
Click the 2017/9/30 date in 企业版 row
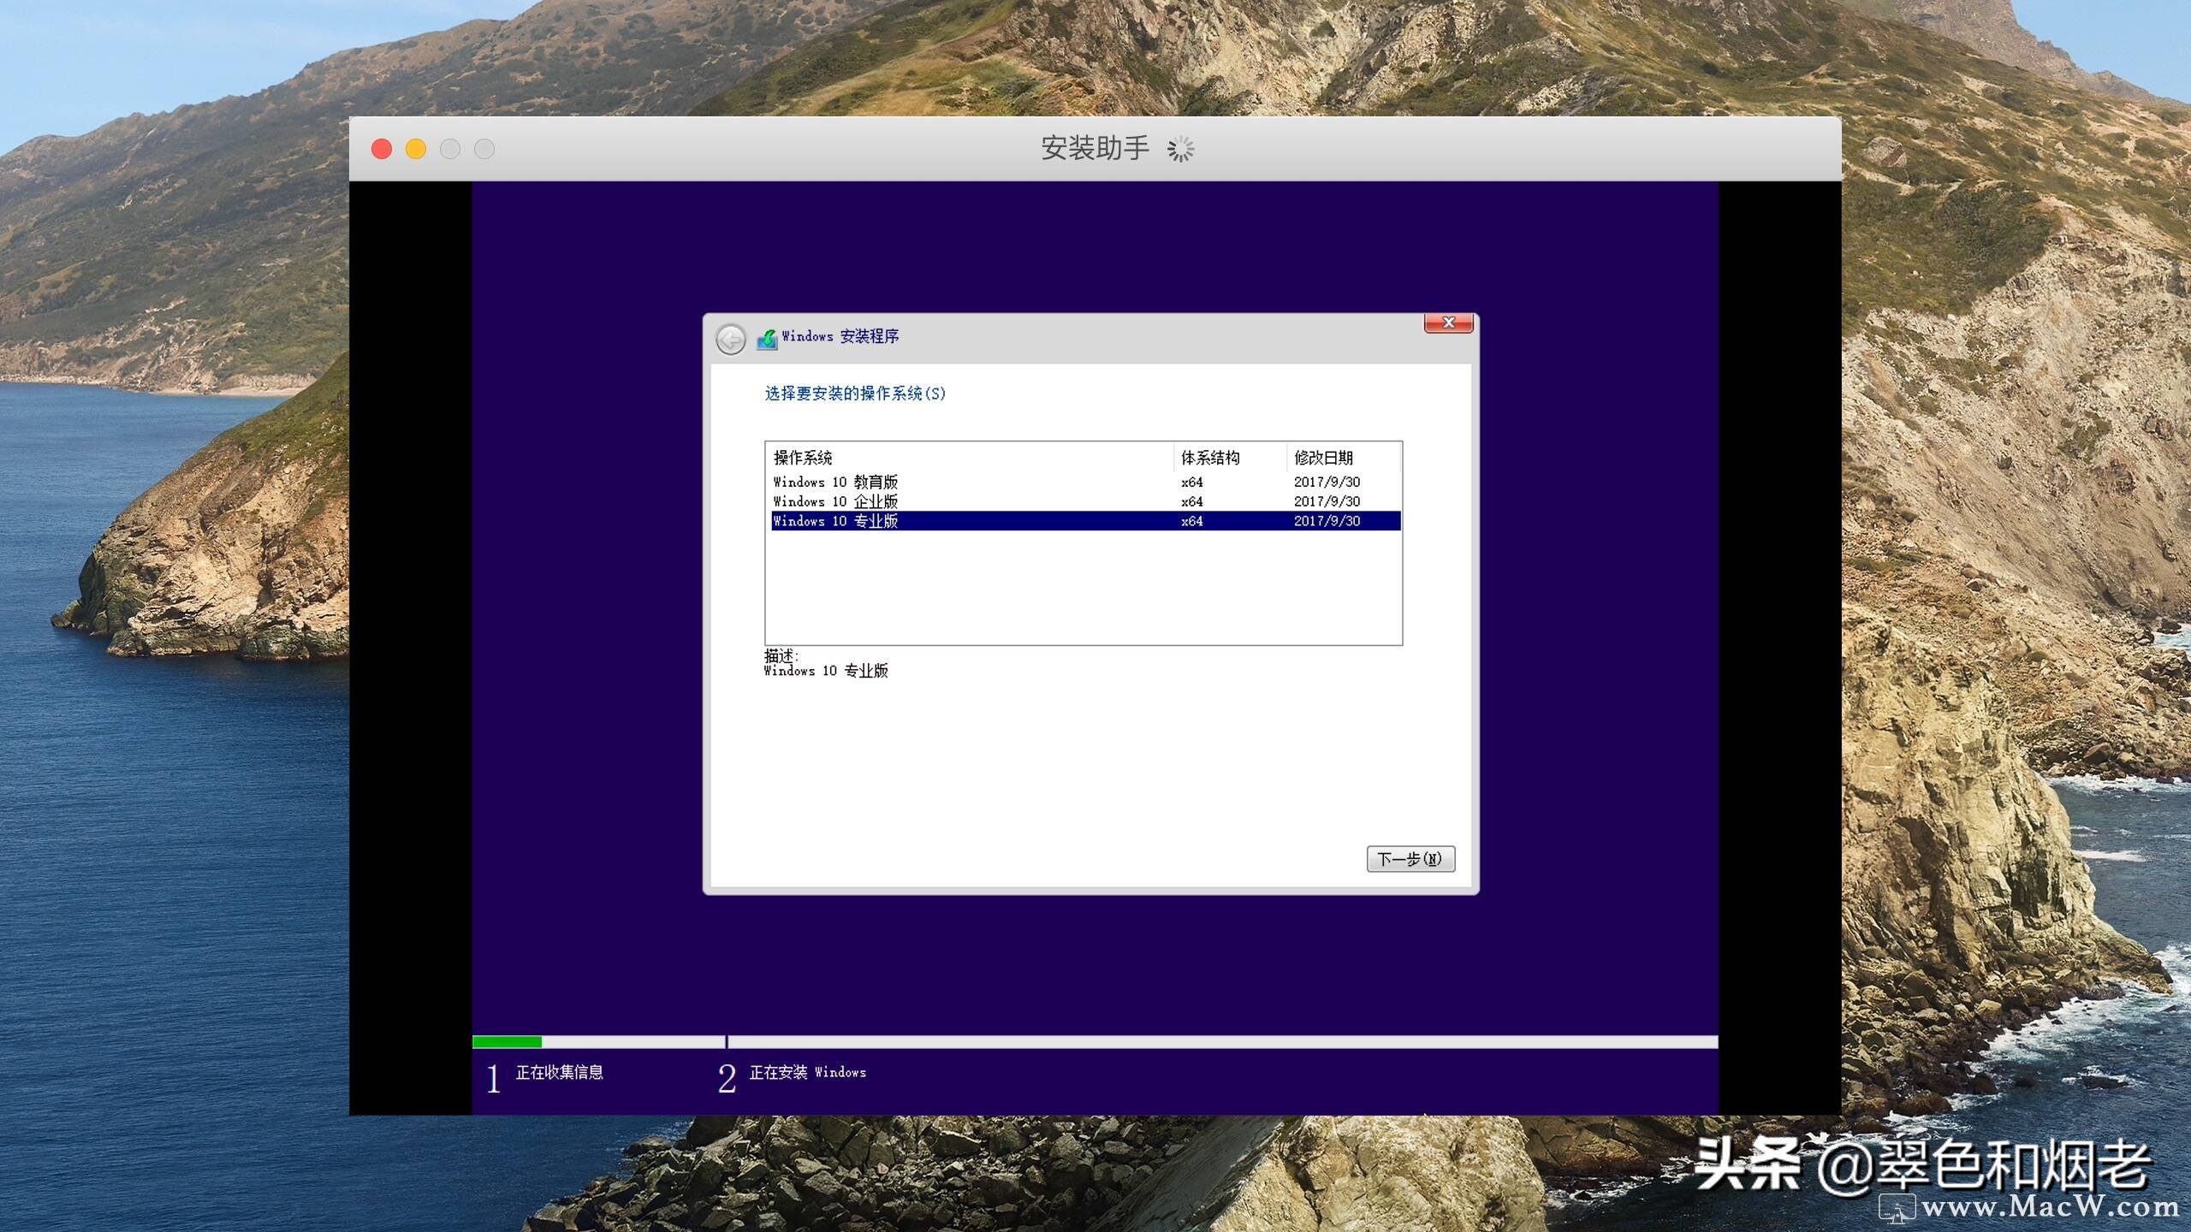point(1327,501)
